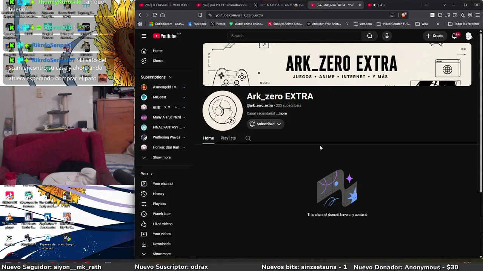Open the YouTube guide hamburger menu
Image resolution: width=483 pixels, height=271 pixels.
point(144,36)
